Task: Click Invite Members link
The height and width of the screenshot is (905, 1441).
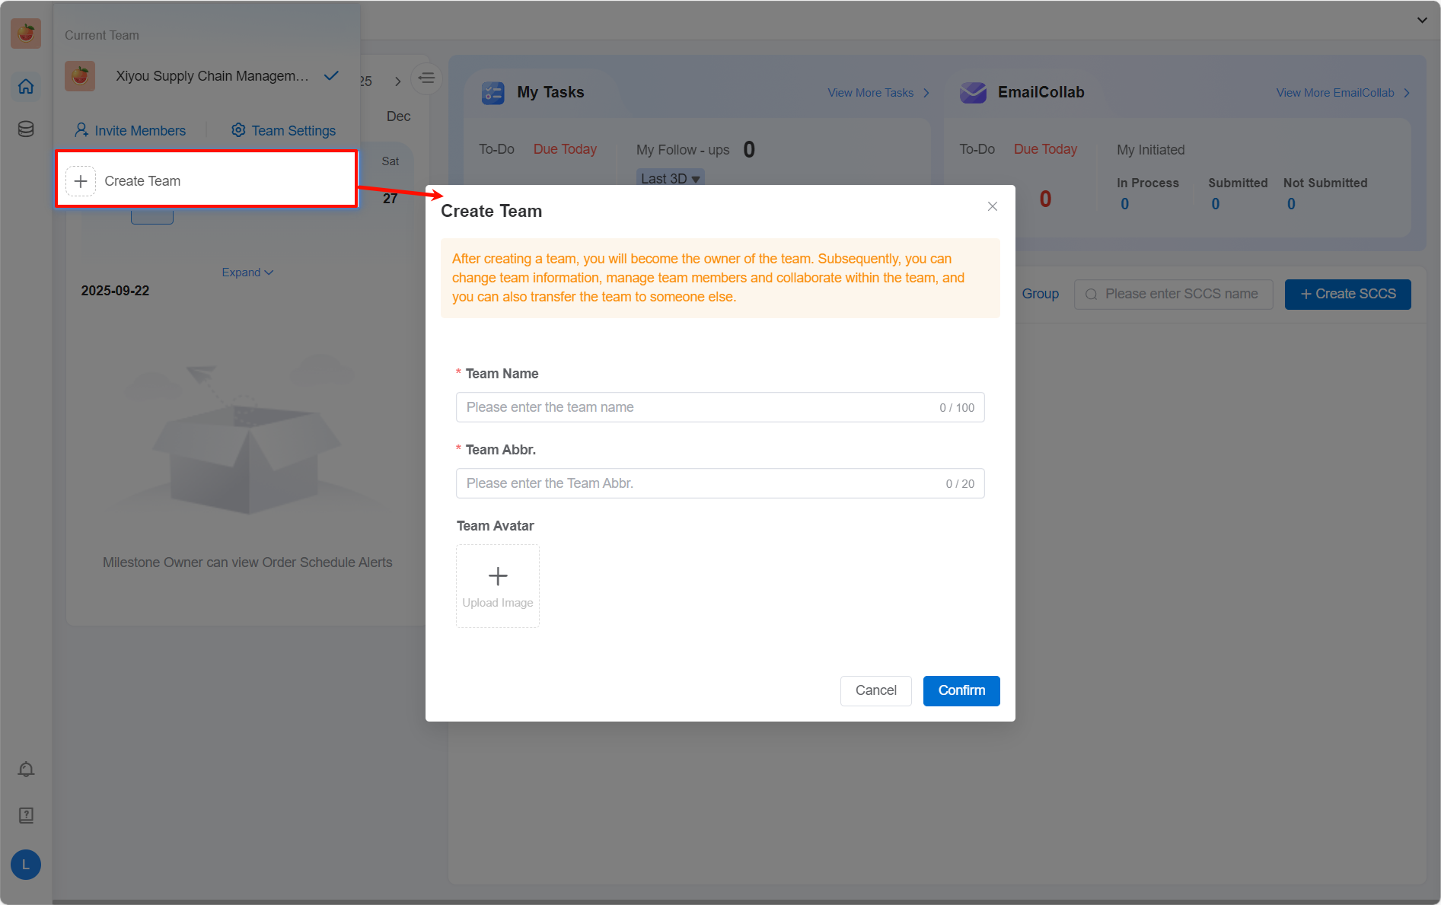Action: [130, 131]
